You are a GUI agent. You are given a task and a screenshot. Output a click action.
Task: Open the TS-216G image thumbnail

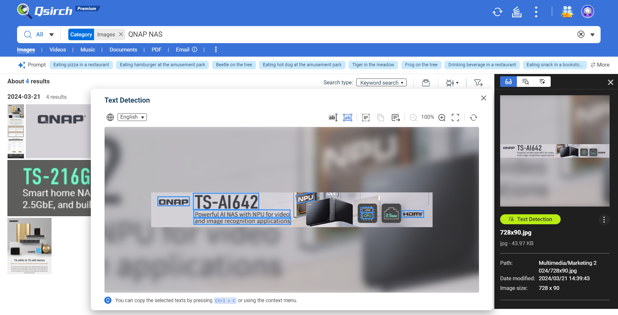(49, 188)
